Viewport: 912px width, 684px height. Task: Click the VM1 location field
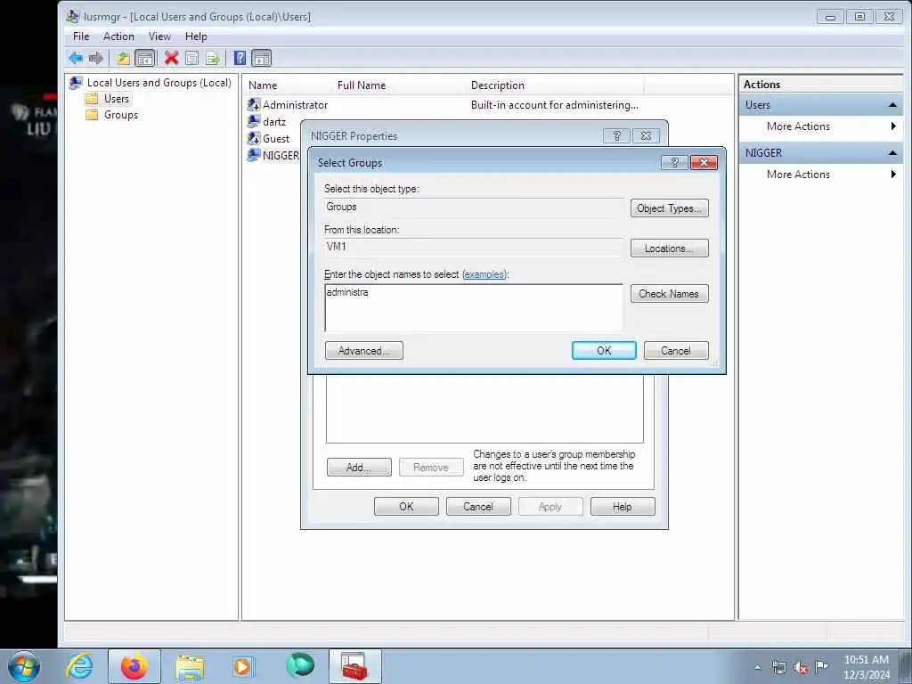coord(474,248)
